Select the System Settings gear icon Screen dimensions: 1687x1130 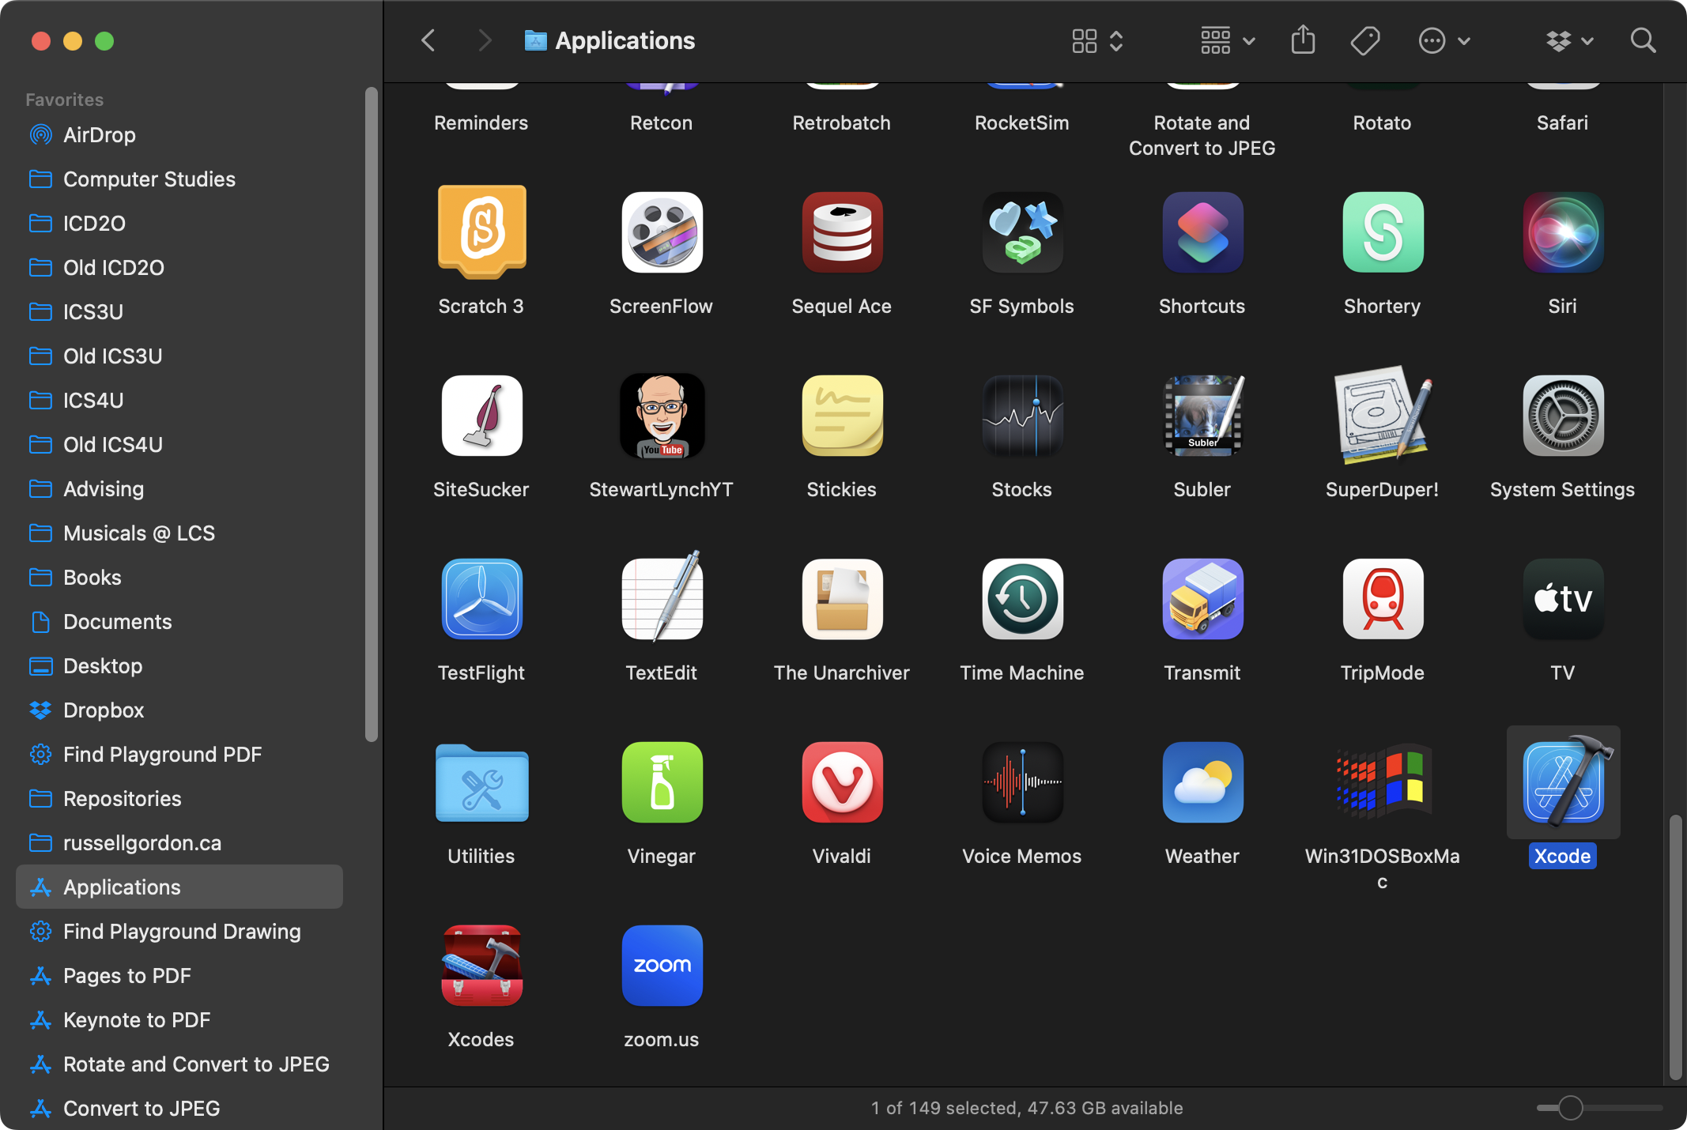coord(1562,416)
